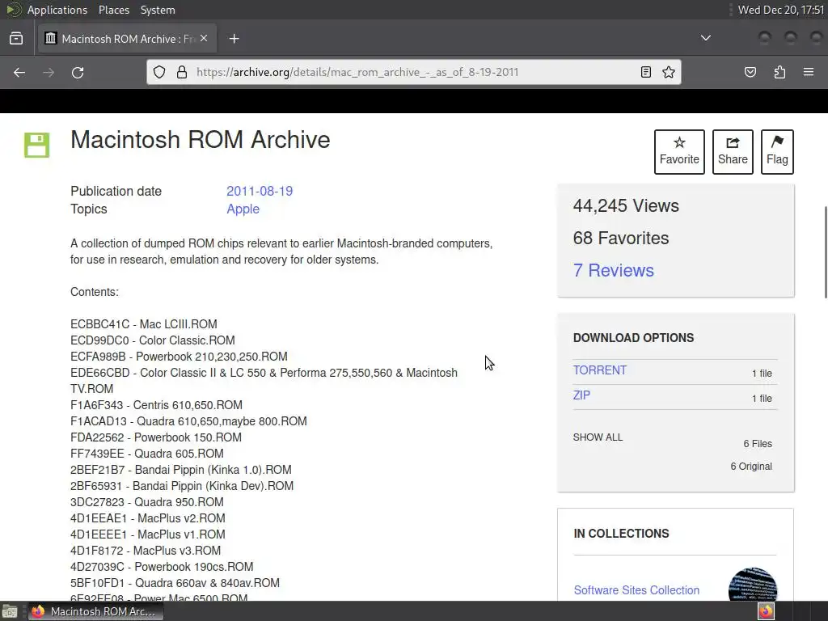The height and width of the screenshot is (621, 828).
Task: Click Macintosh ROM Arc taskbar window button
Action: 95,611
